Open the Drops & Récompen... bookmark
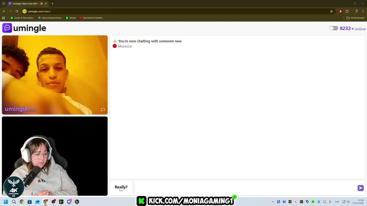 [22, 18]
